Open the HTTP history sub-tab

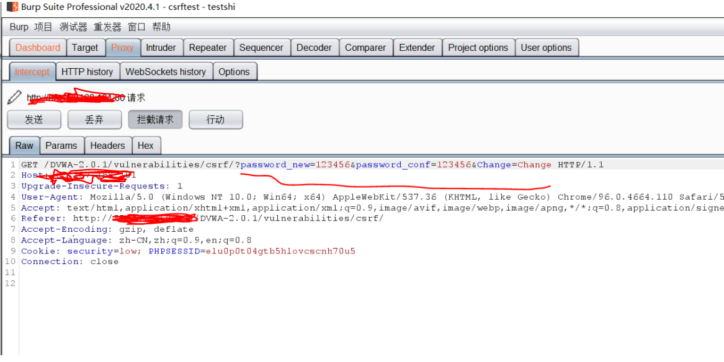(x=87, y=71)
